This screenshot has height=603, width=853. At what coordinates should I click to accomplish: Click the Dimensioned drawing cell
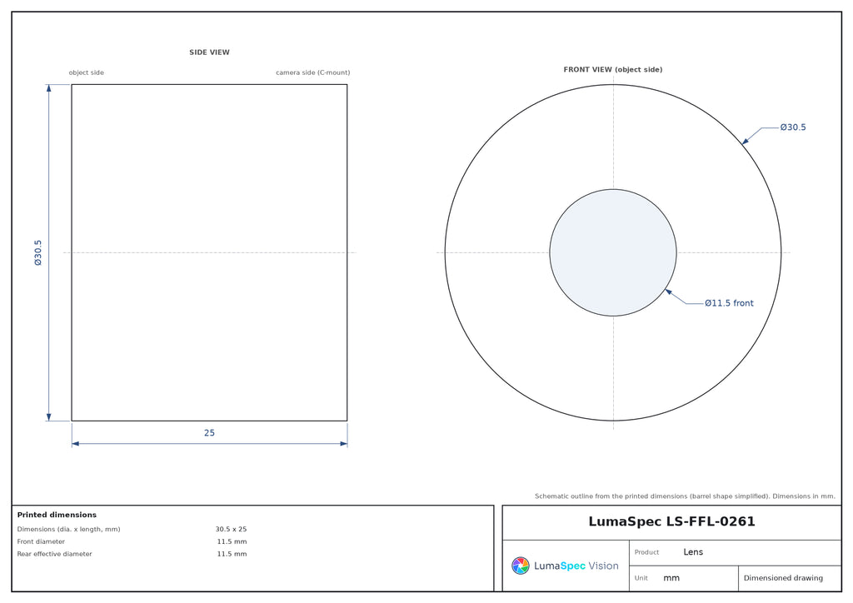tap(783, 578)
